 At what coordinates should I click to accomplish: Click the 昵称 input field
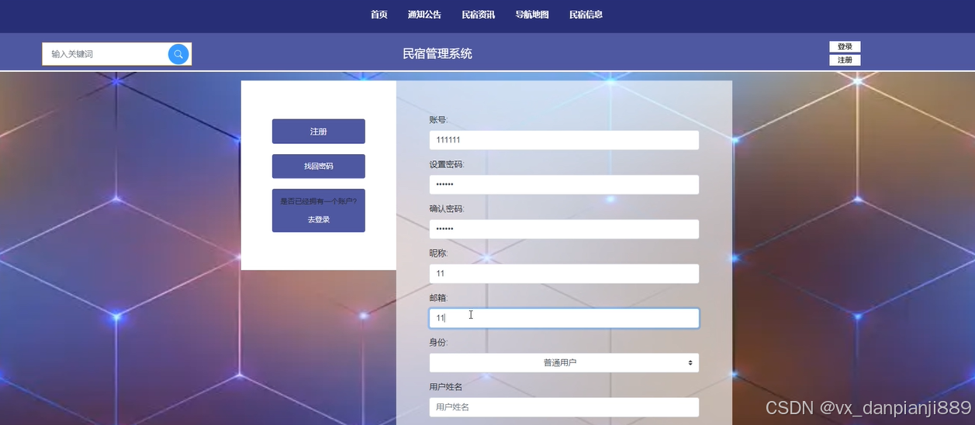click(564, 273)
